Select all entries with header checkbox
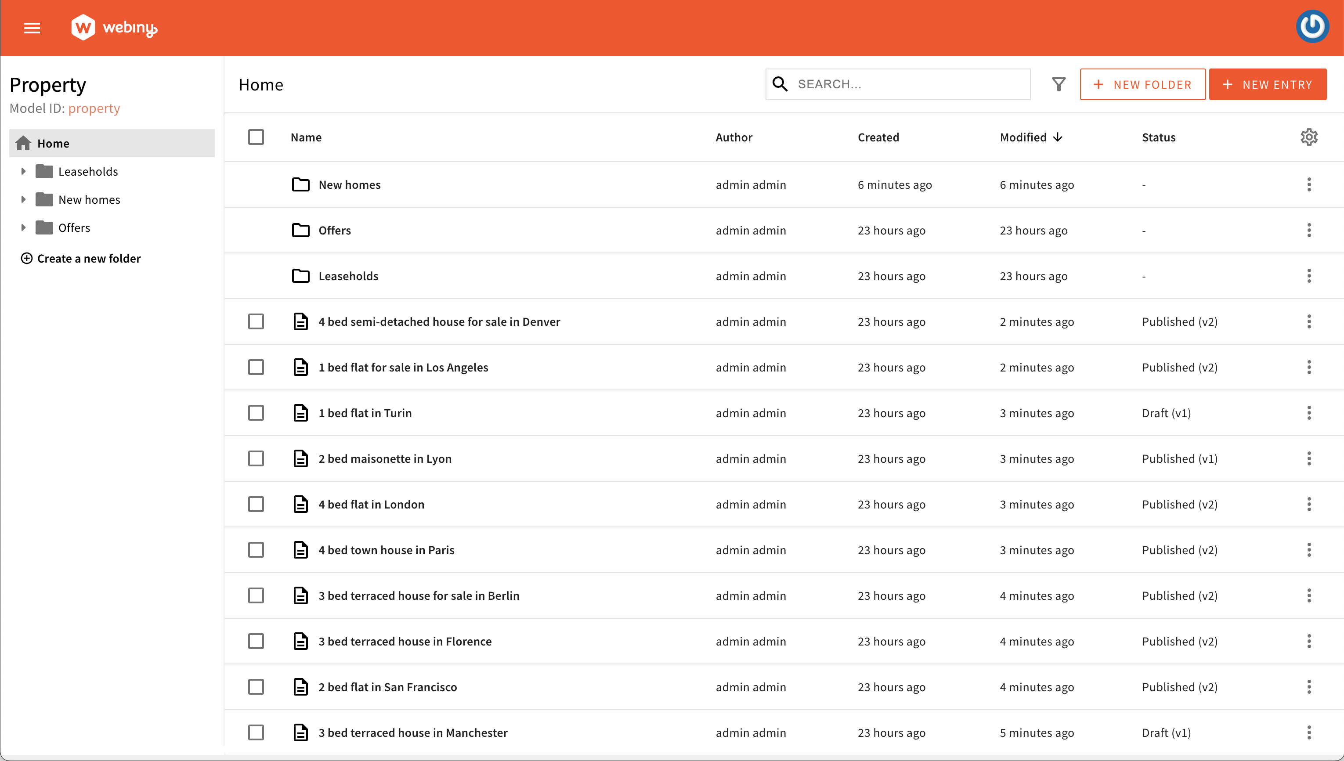 click(x=256, y=137)
